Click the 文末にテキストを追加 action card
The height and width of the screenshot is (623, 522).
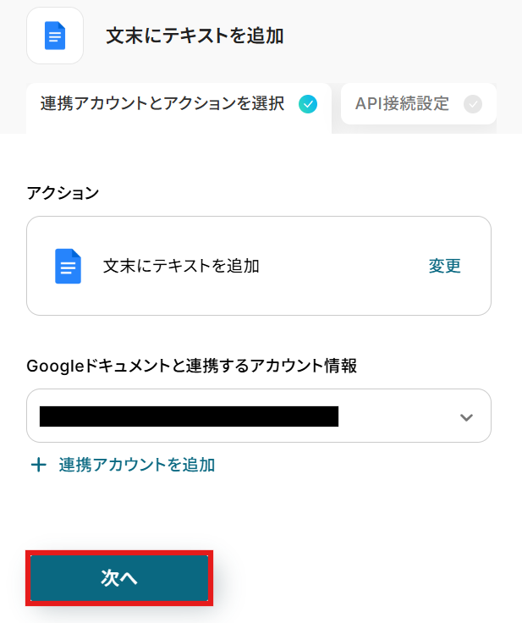(x=259, y=266)
